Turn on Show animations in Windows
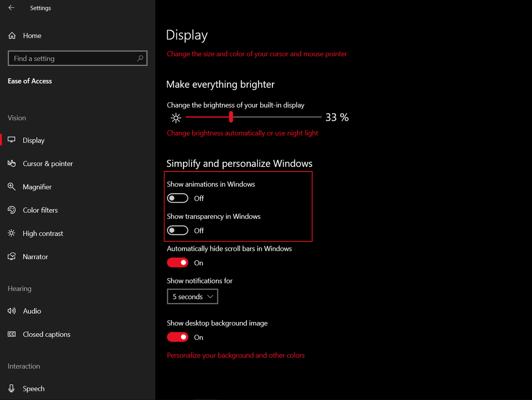 (x=178, y=198)
